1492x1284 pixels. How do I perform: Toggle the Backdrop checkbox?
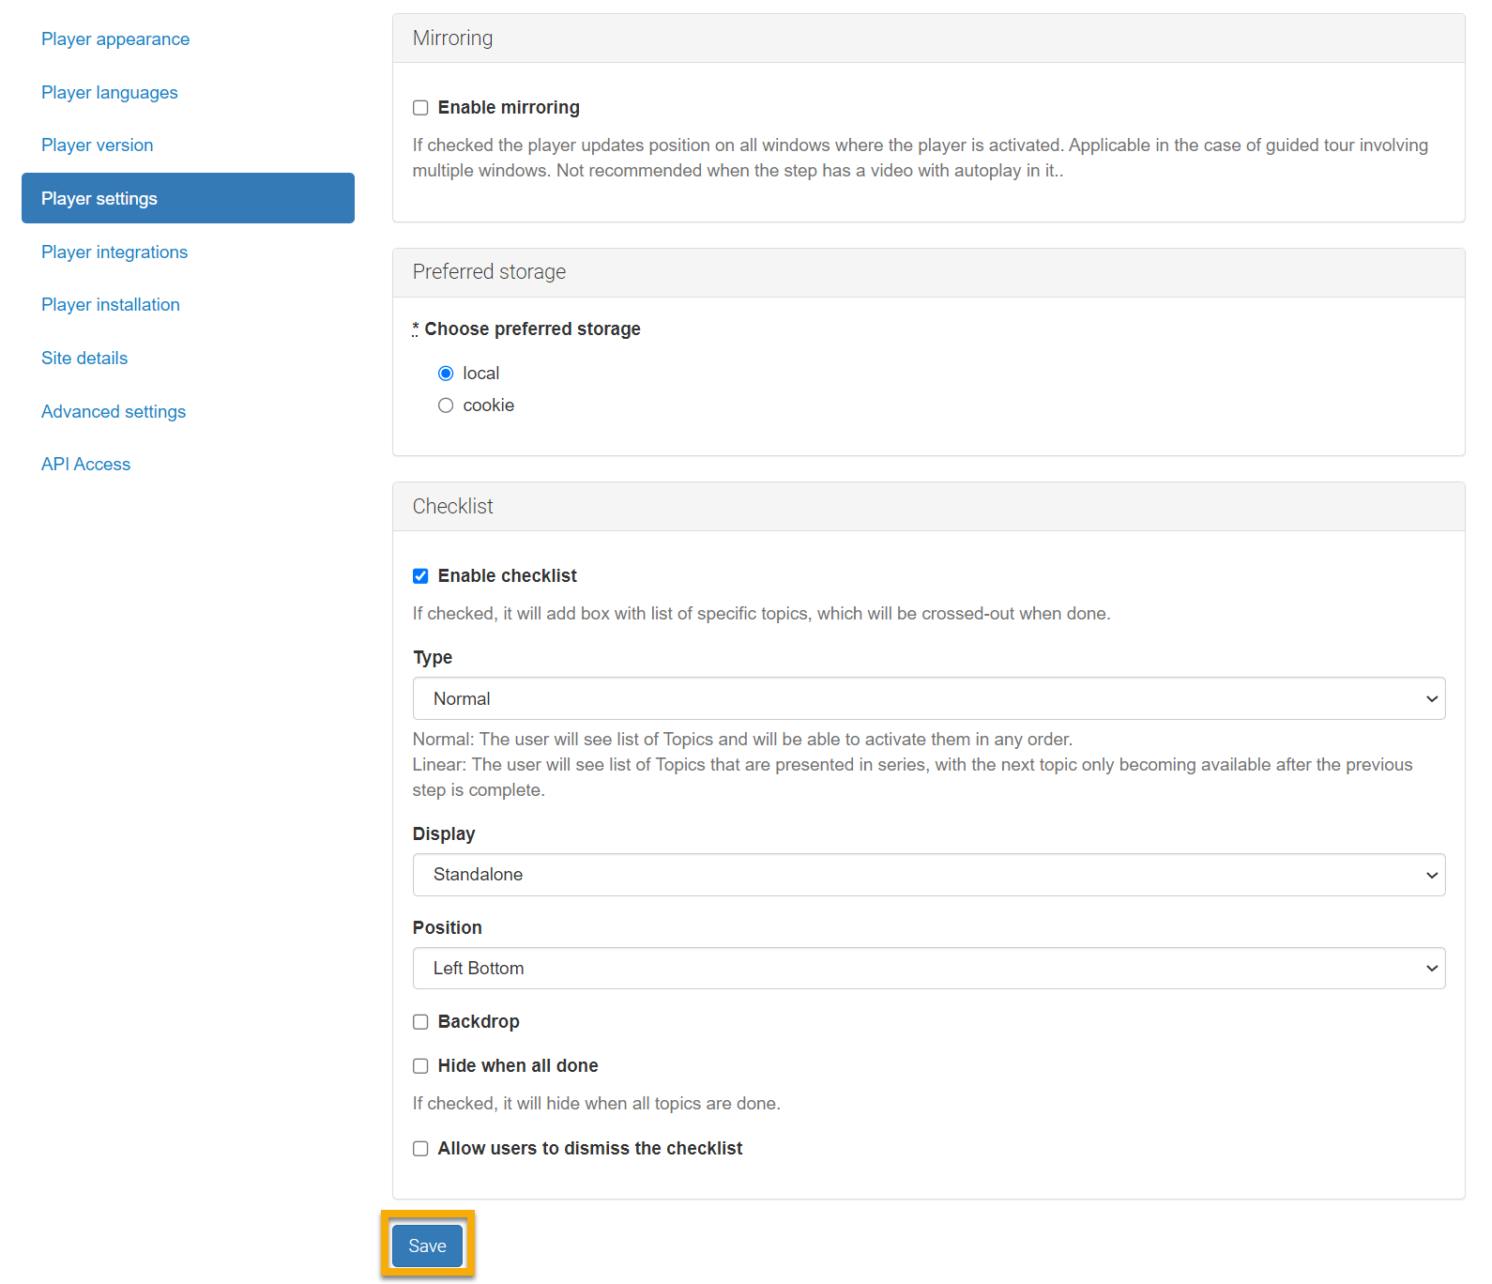click(421, 1022)
